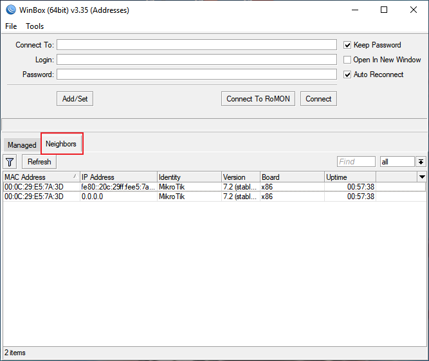The height and width of the screenshot is (361, 429).
Task: Open the File menu
Action: [x=11, y=26]
